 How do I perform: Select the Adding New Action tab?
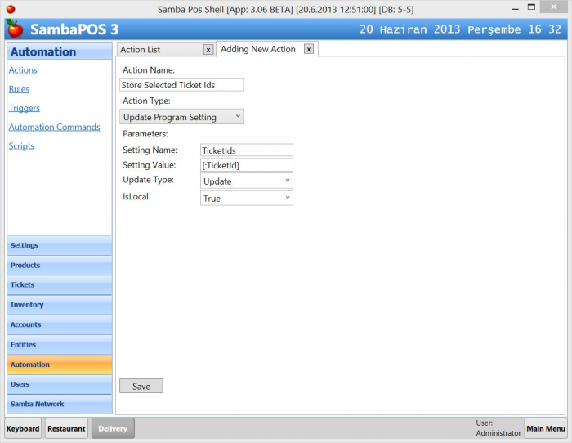[x=258, y=49]
